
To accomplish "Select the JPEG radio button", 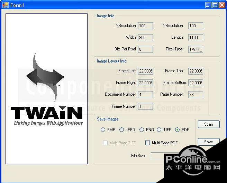I will click(x=121, y=129).
